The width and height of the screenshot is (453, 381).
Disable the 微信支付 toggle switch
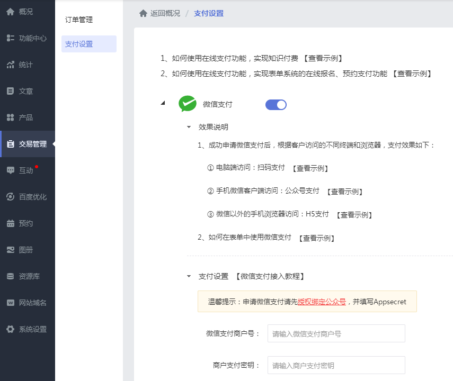tap(276, 105)
